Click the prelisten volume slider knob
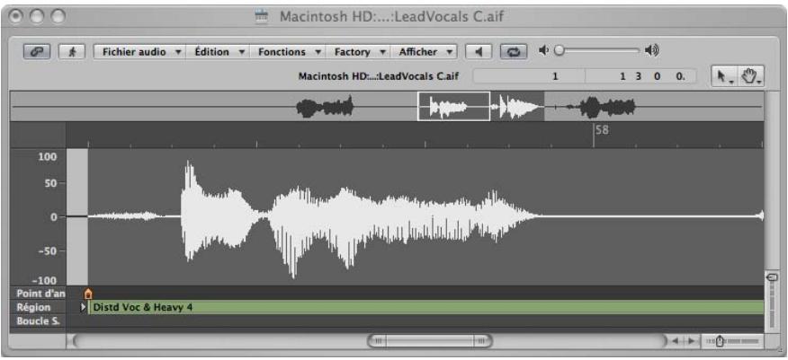The height and width of the screenshot is (360, 788). 559,50
